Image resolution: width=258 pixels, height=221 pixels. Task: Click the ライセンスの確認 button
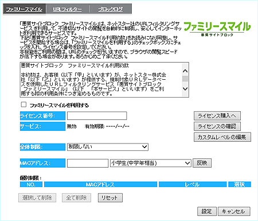pos(217,126)
